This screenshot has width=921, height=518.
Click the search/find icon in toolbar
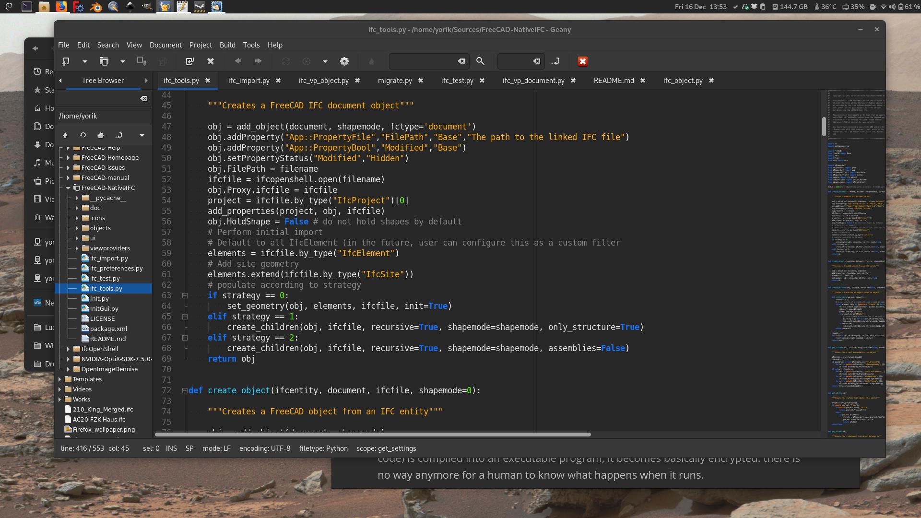point(480,61)
